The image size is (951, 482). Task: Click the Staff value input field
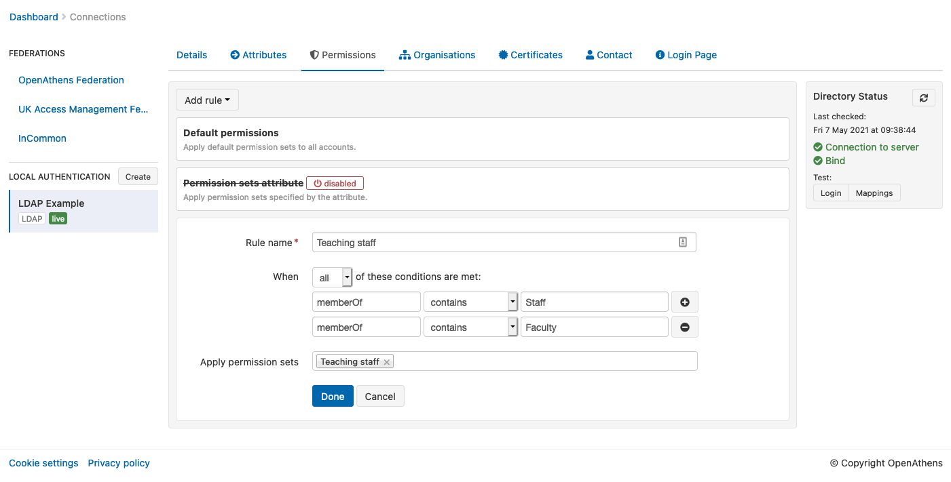(594, 302)
